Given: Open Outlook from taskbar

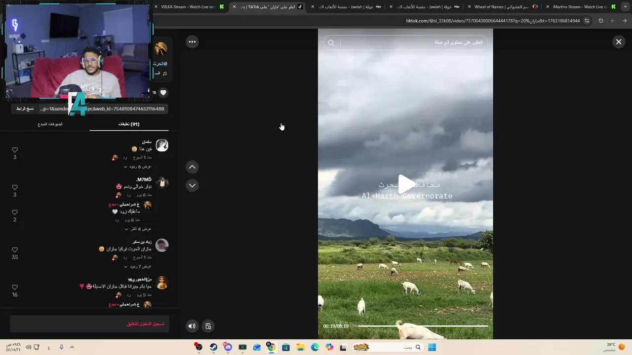Looking at the screenshot, I should pos(257,347).
